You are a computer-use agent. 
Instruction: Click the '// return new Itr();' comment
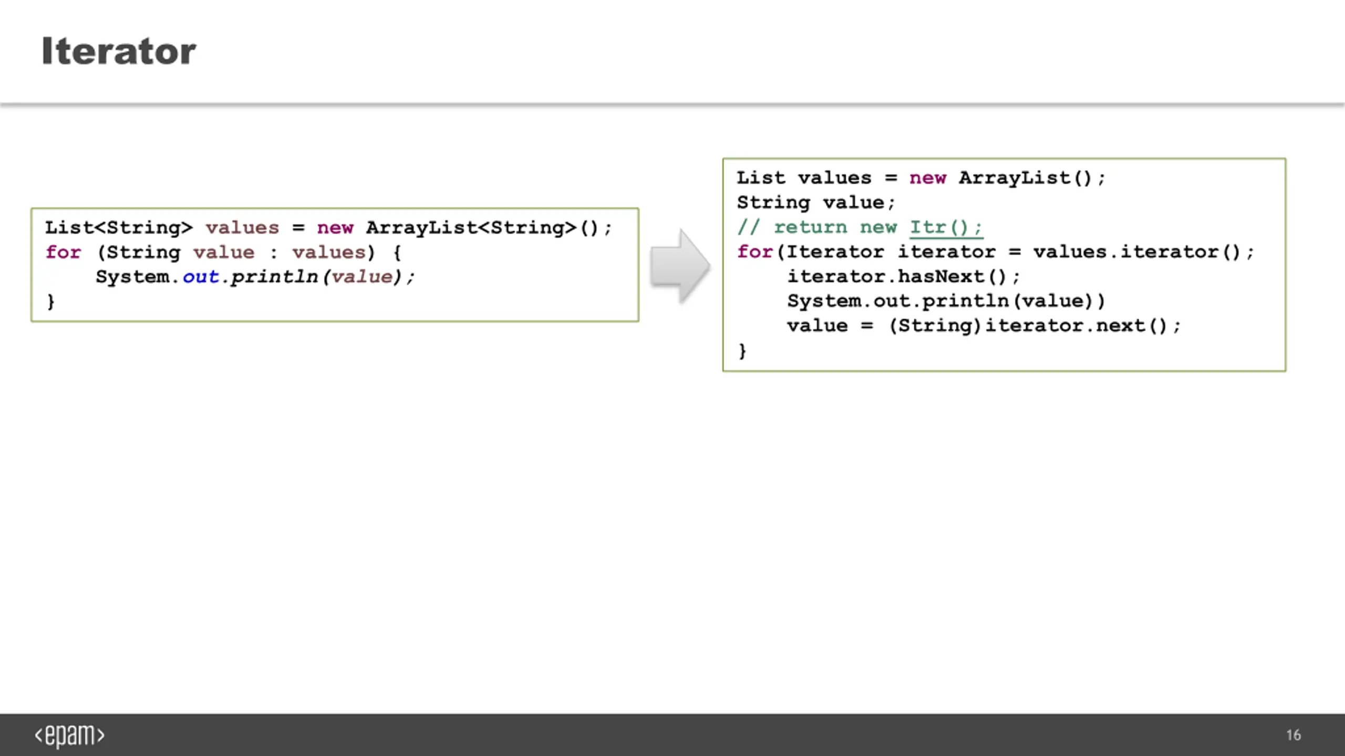[x=860, y=227]
